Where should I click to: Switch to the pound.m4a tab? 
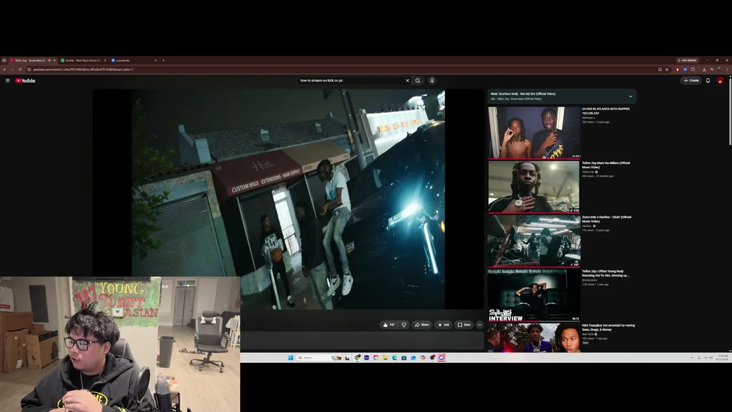[134, 60]
